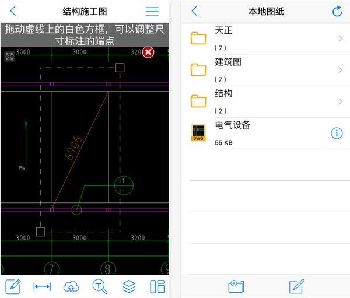Select the 6906 dimension label
Screen dimensions: 350x298
73,148
